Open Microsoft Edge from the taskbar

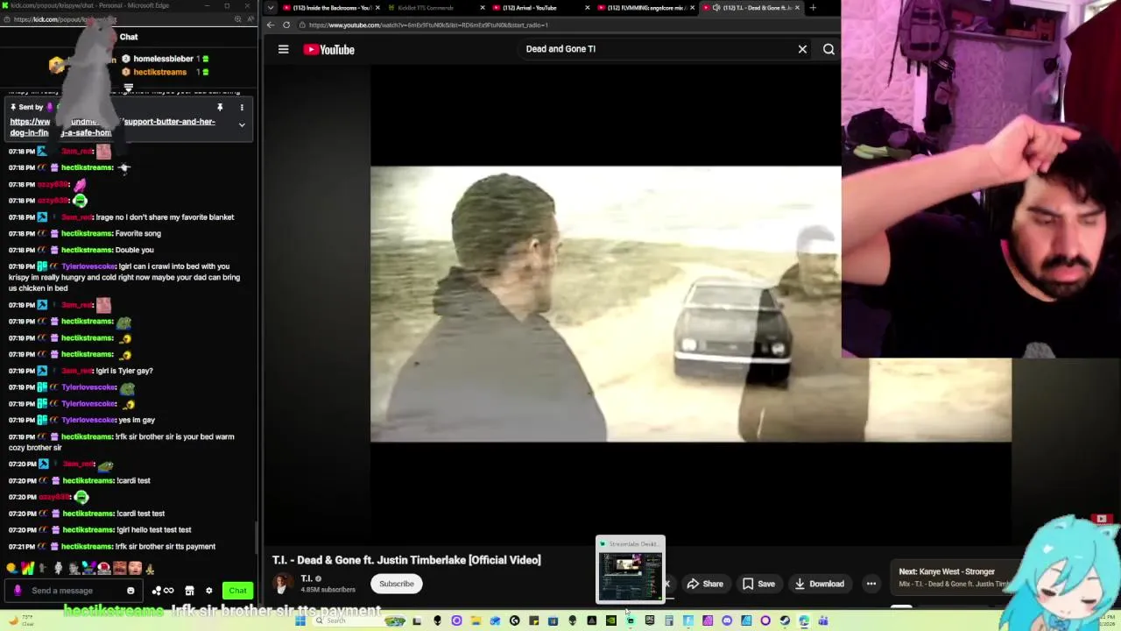pyautogui.click(x=804, y=620)
